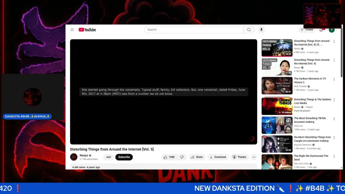The height and width of the screenshot is (194, 345).
Task: Open Disturbing Things Vol. 4 thumbnail
Action: (x=277, y=67)
